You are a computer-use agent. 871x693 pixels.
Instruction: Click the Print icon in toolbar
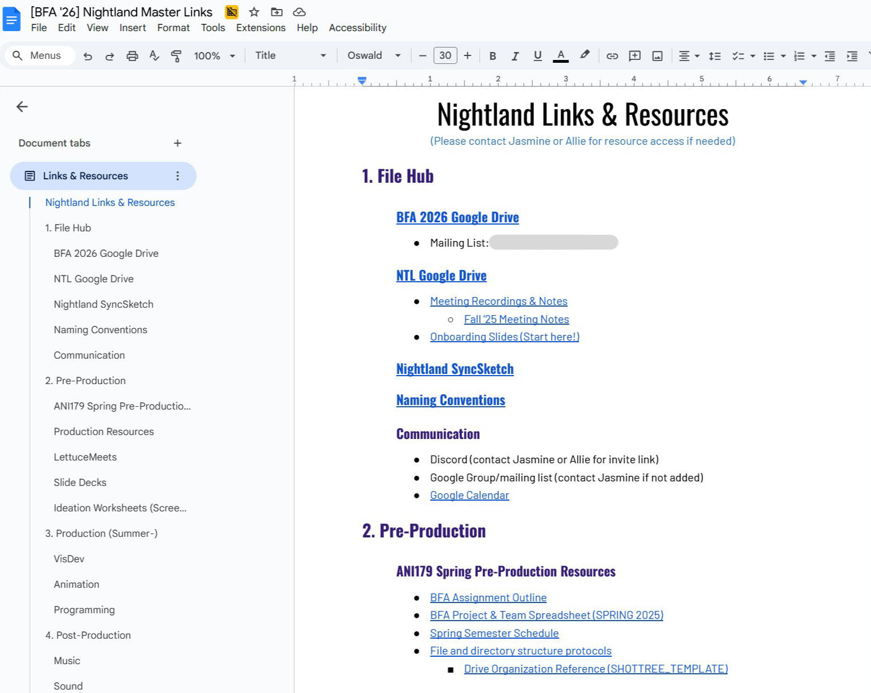[132, 56]
